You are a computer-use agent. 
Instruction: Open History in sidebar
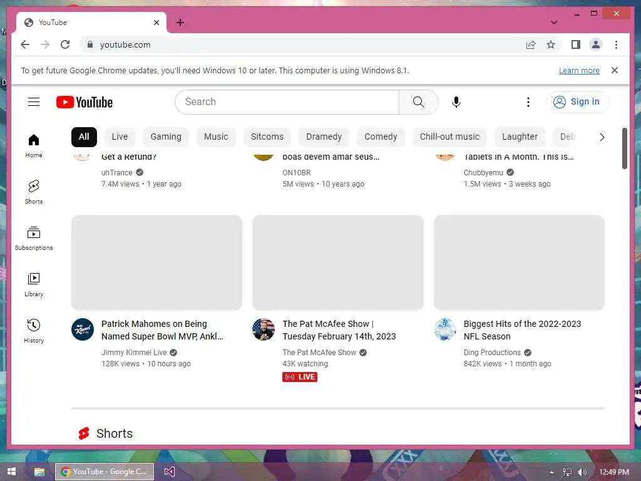coord(34,331)
